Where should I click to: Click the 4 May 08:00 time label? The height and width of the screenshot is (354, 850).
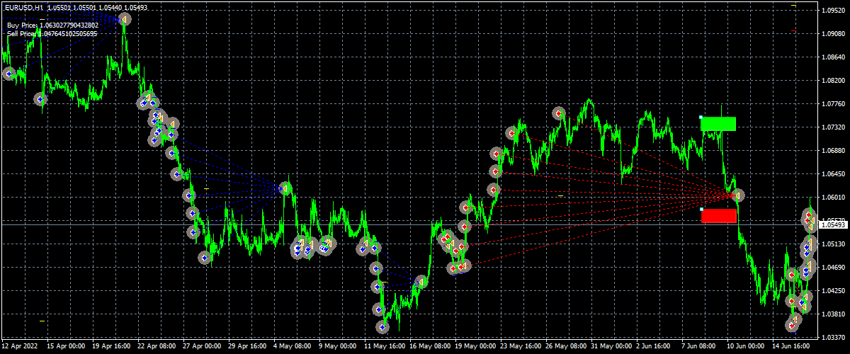click(293, 348)
